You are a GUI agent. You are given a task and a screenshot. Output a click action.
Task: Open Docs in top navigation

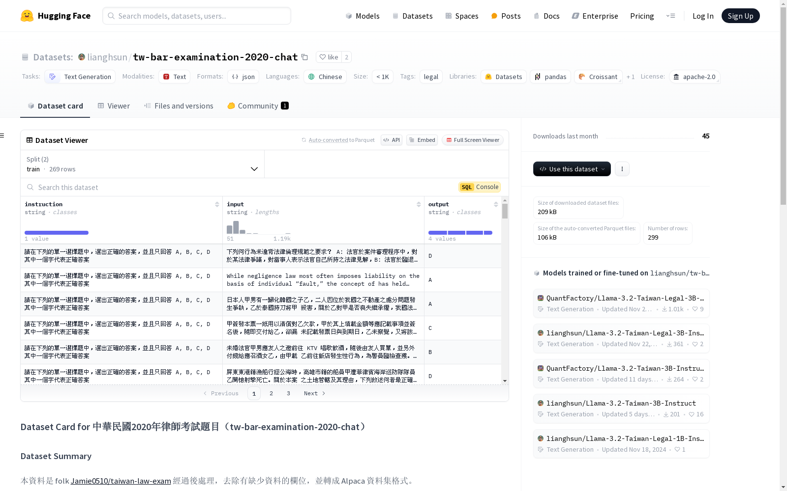[x=546, y=16]
